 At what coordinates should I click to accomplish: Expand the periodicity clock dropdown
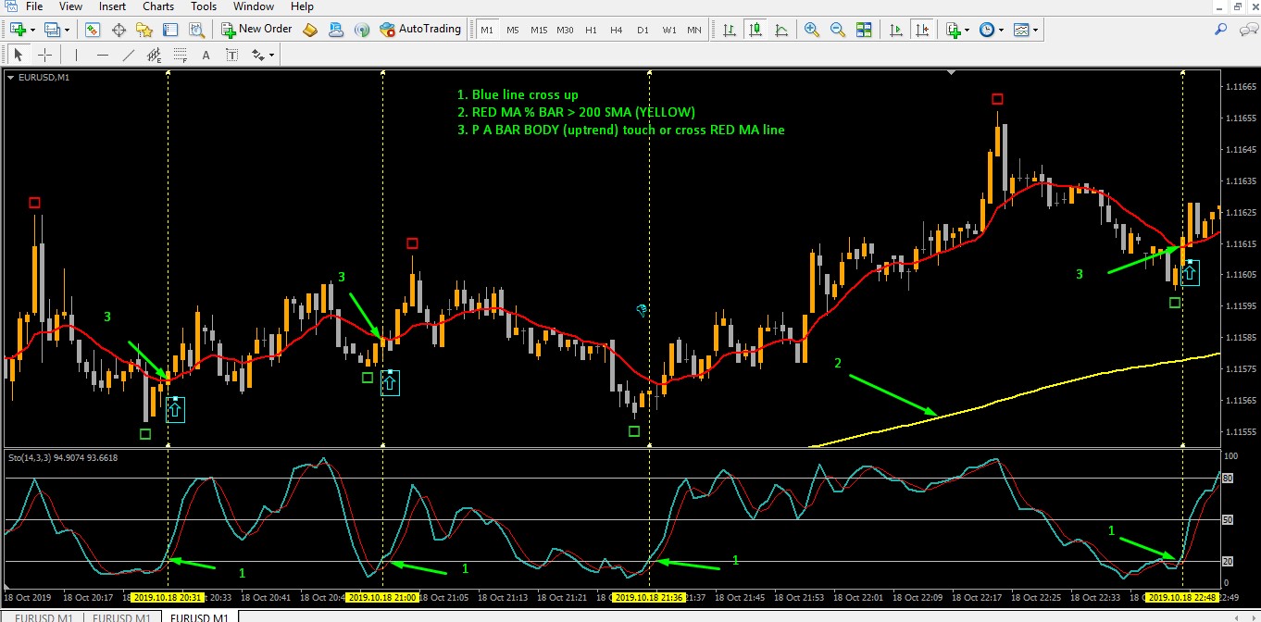coord(1001,31)
